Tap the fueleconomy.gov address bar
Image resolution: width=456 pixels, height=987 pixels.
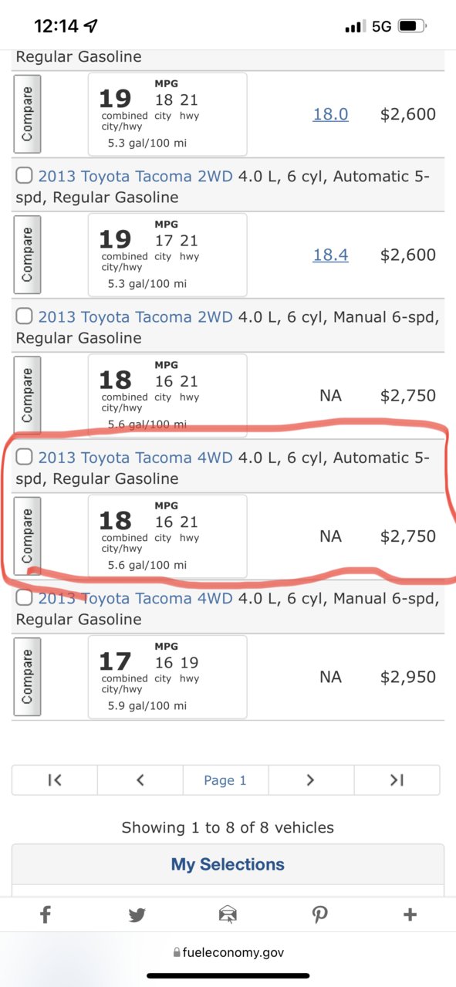point(228,952)
